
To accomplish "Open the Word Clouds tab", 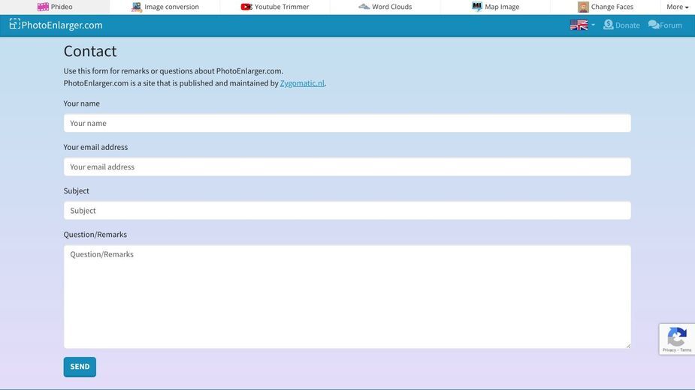I will [385, 7].
